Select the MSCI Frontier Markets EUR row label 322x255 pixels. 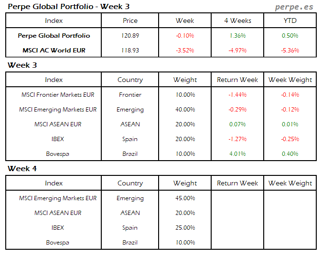(x=58, y=95)
